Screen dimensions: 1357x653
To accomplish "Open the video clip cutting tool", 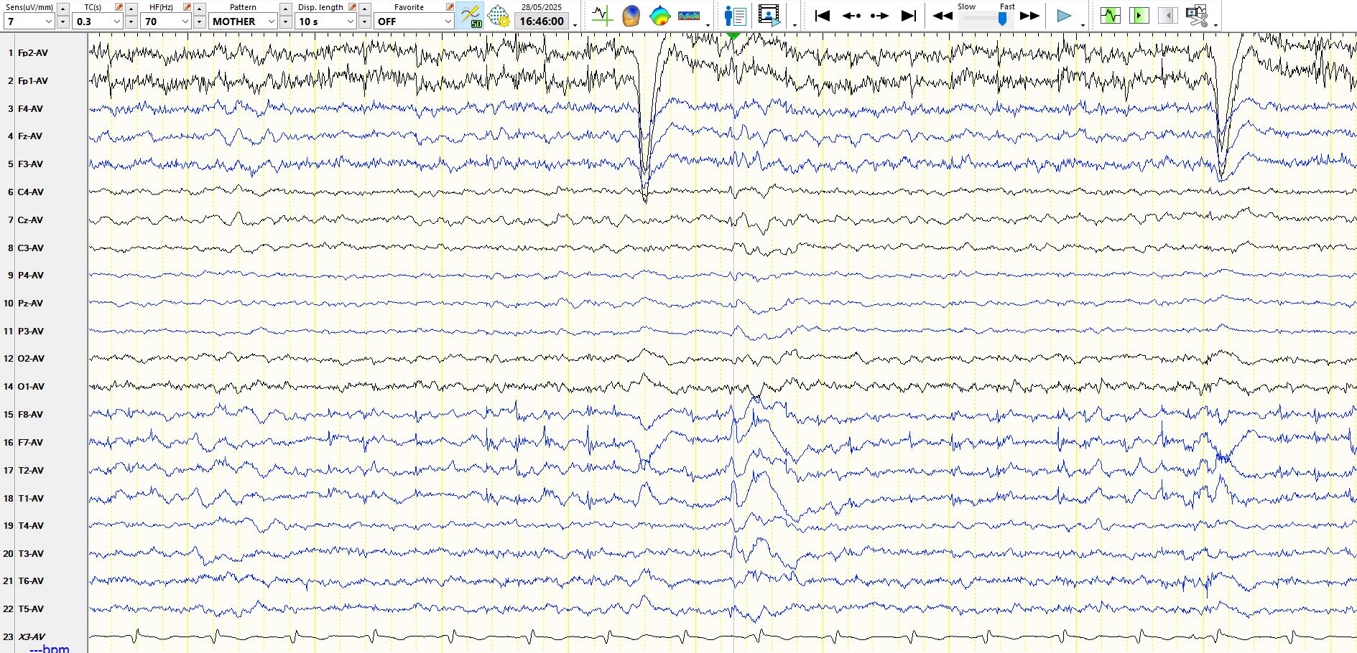I will [x=1197, y=16].
